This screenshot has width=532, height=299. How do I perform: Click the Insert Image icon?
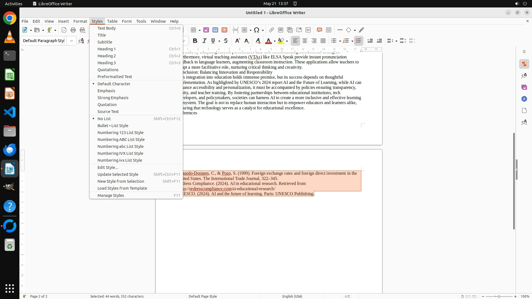[206, 30]
